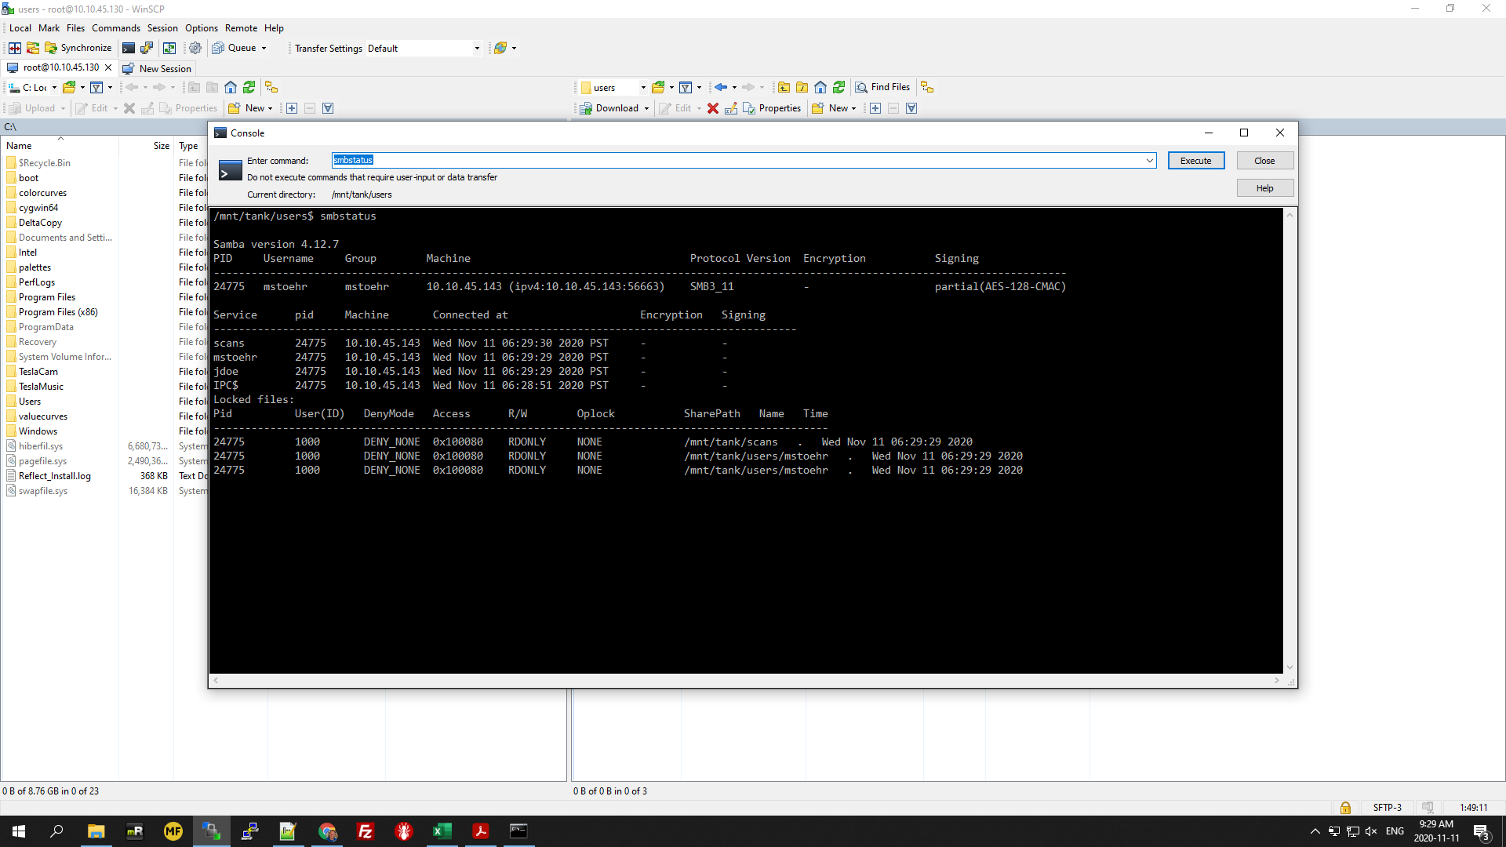Click the remote open directory icon
This screenshot has width=1506, height=847.
click(x=658, y=87)
